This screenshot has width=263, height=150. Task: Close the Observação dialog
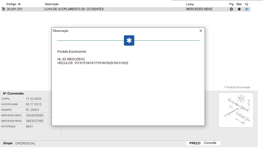pos(201,31)
